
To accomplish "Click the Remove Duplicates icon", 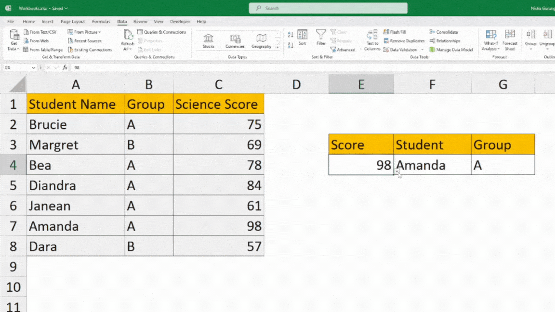I will click(404, 41).
